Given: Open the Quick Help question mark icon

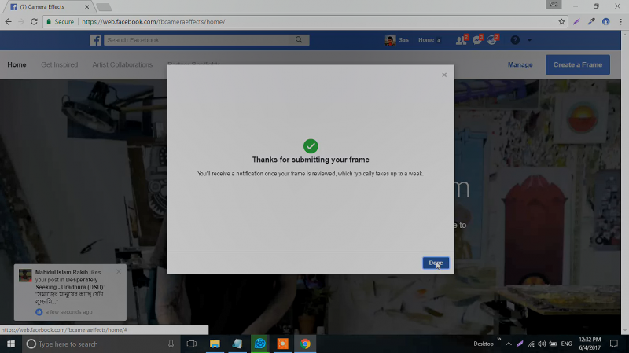Looking at the screenshot, I should click(515, 40).
